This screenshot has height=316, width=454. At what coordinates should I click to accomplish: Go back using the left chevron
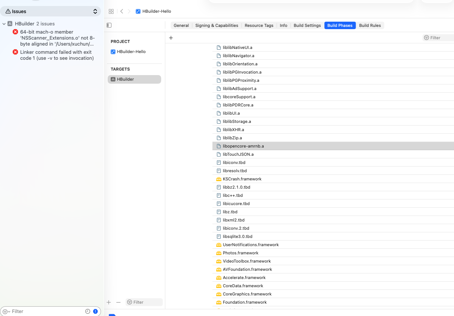pos(122,11)
